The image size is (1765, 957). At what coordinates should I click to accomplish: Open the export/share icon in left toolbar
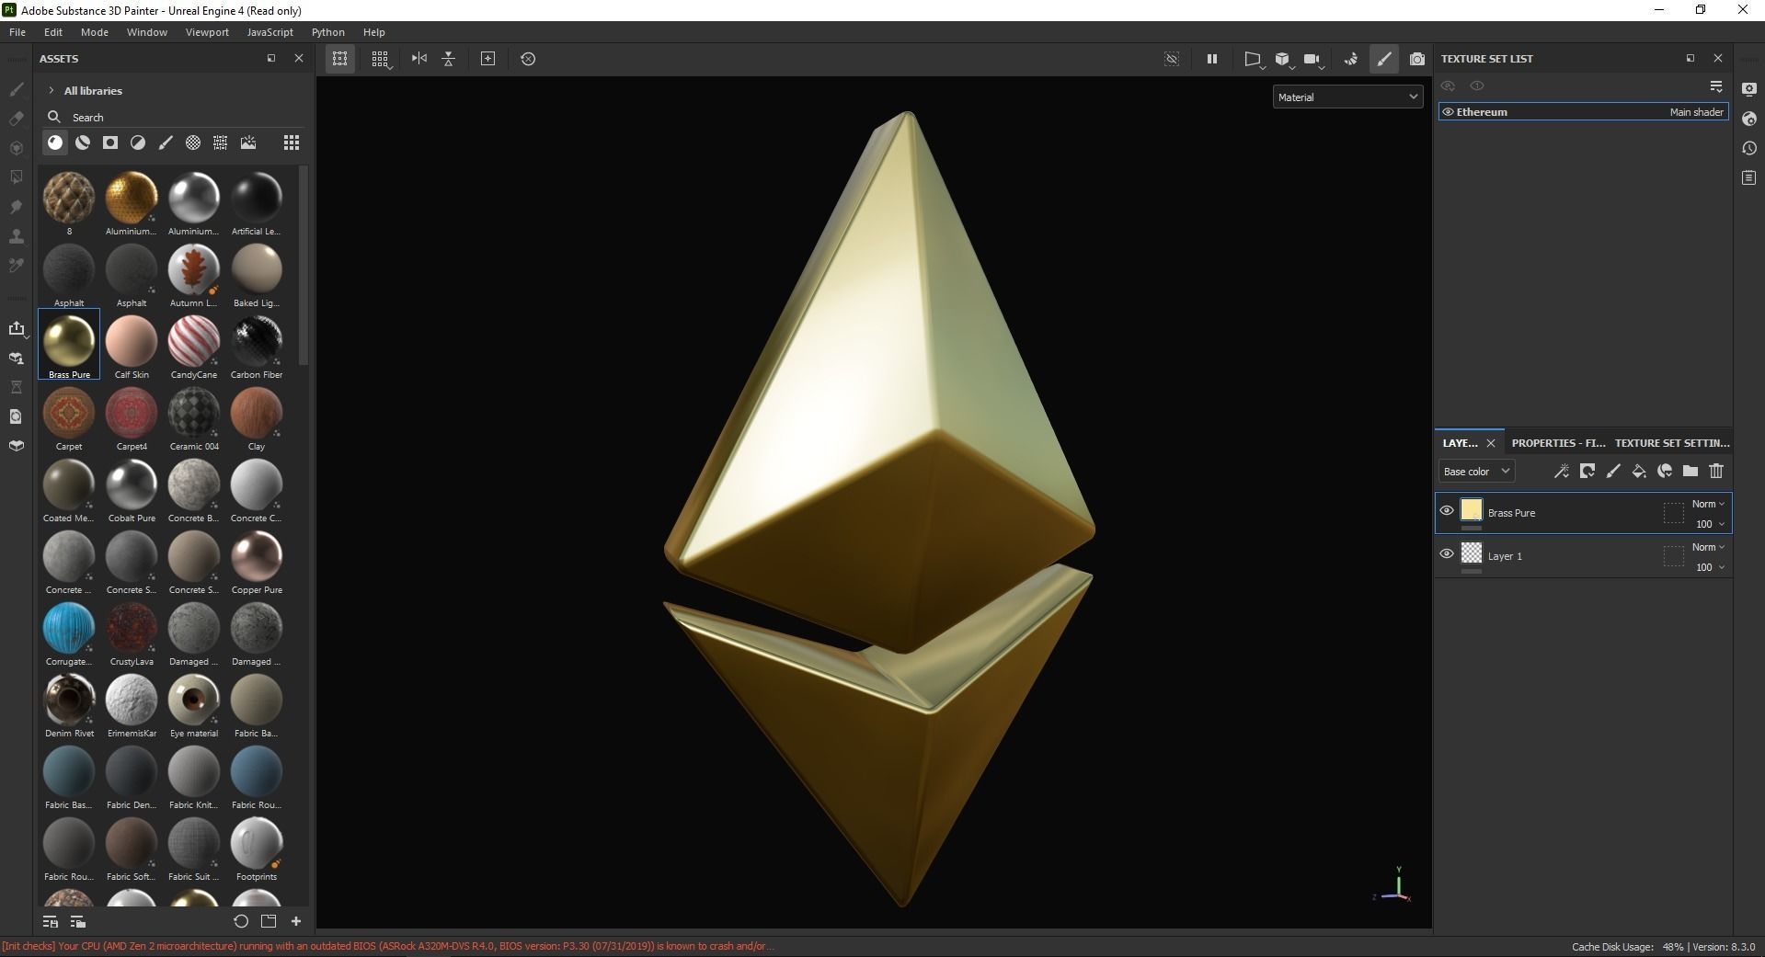[x=17, y=329]
